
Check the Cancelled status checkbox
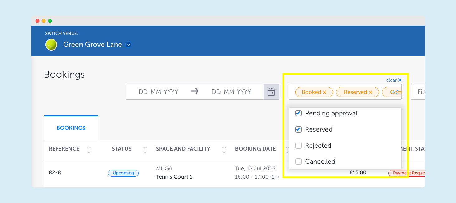298,162
